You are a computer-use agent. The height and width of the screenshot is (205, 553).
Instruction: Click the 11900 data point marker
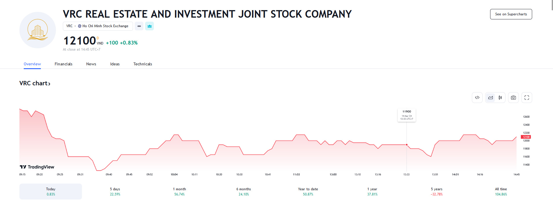pos(407,145)
